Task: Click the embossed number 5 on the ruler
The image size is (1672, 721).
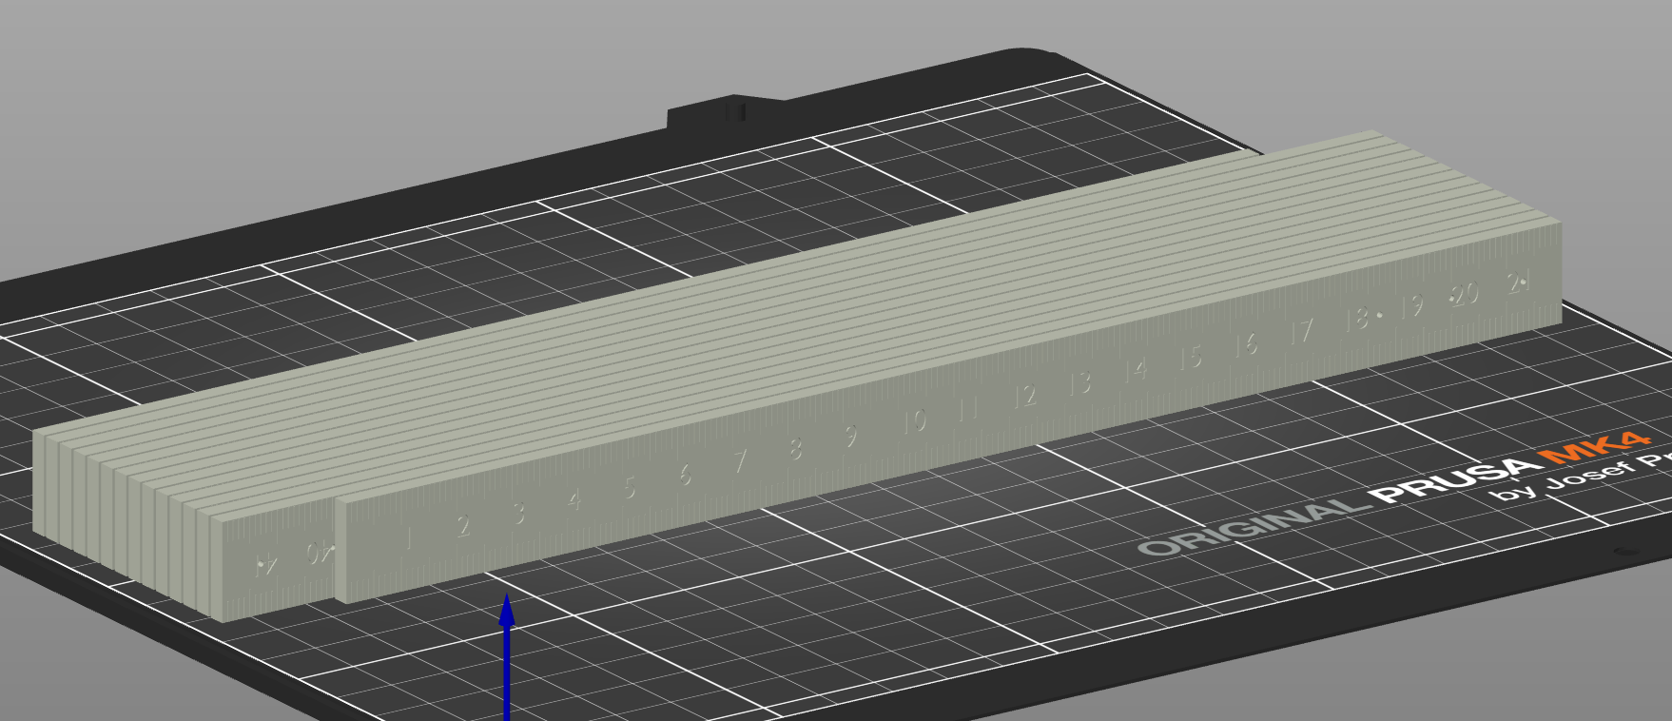Action: (630, 486)
